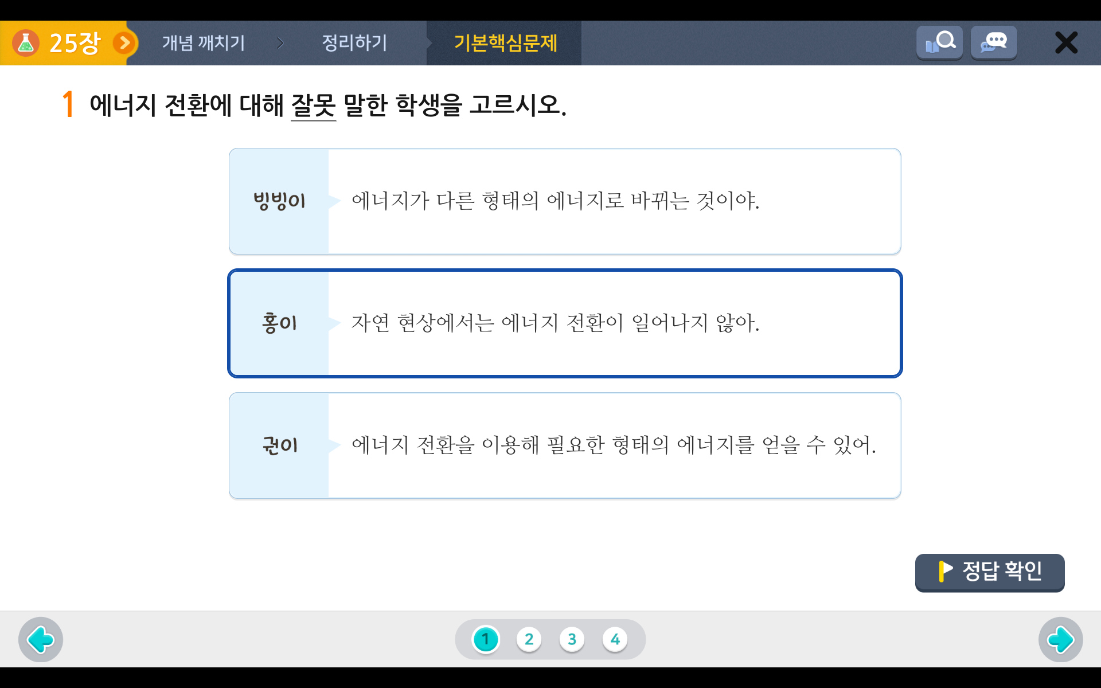The image size is (1101, 688).
Task: Open the book search magnifier icon
Action: (939, 43)
